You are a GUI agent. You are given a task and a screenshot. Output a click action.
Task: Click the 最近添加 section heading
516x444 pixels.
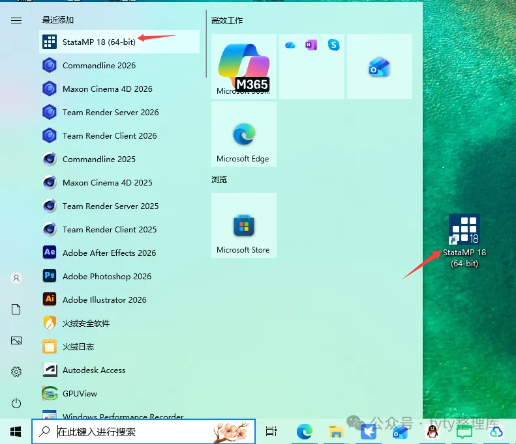57,20
